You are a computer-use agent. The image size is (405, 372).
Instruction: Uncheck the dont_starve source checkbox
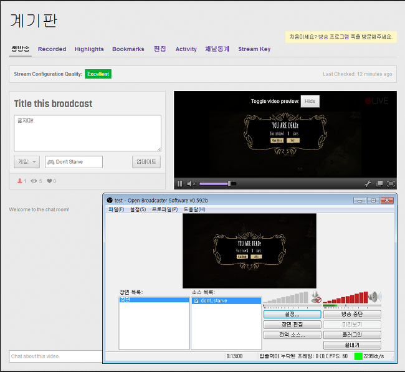click(x=196, y=301)
